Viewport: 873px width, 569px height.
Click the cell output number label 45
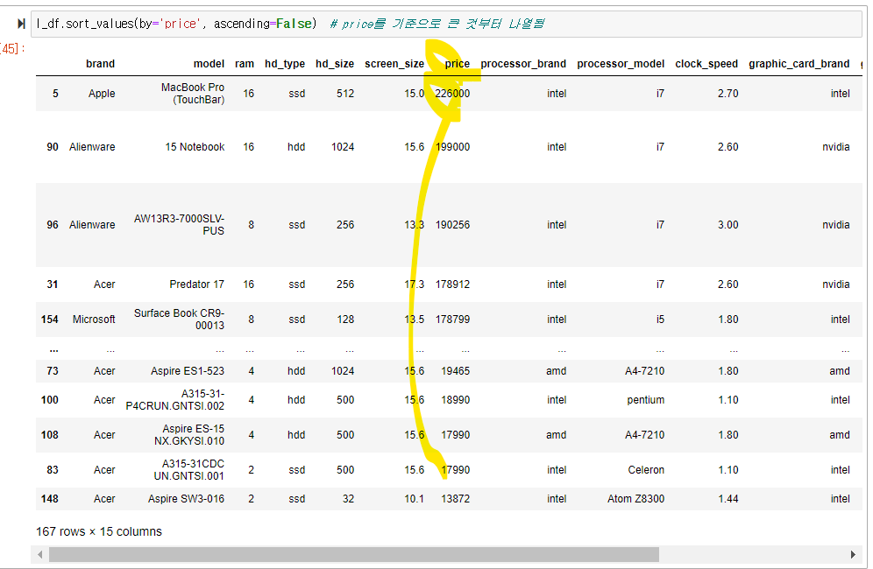point(11,49)
